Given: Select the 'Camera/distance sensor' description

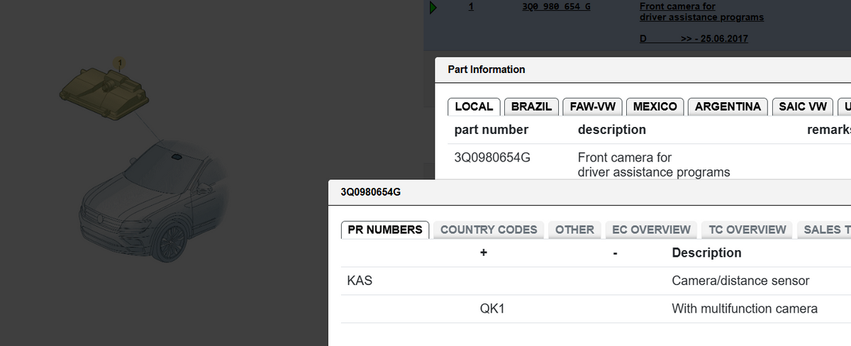Looking at the screenshot, I should click(x=740, y=281).
